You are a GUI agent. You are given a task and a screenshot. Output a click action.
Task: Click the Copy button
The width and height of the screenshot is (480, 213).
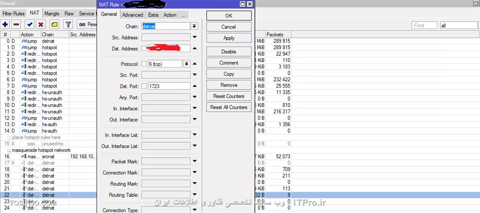(x=229, y=74)
